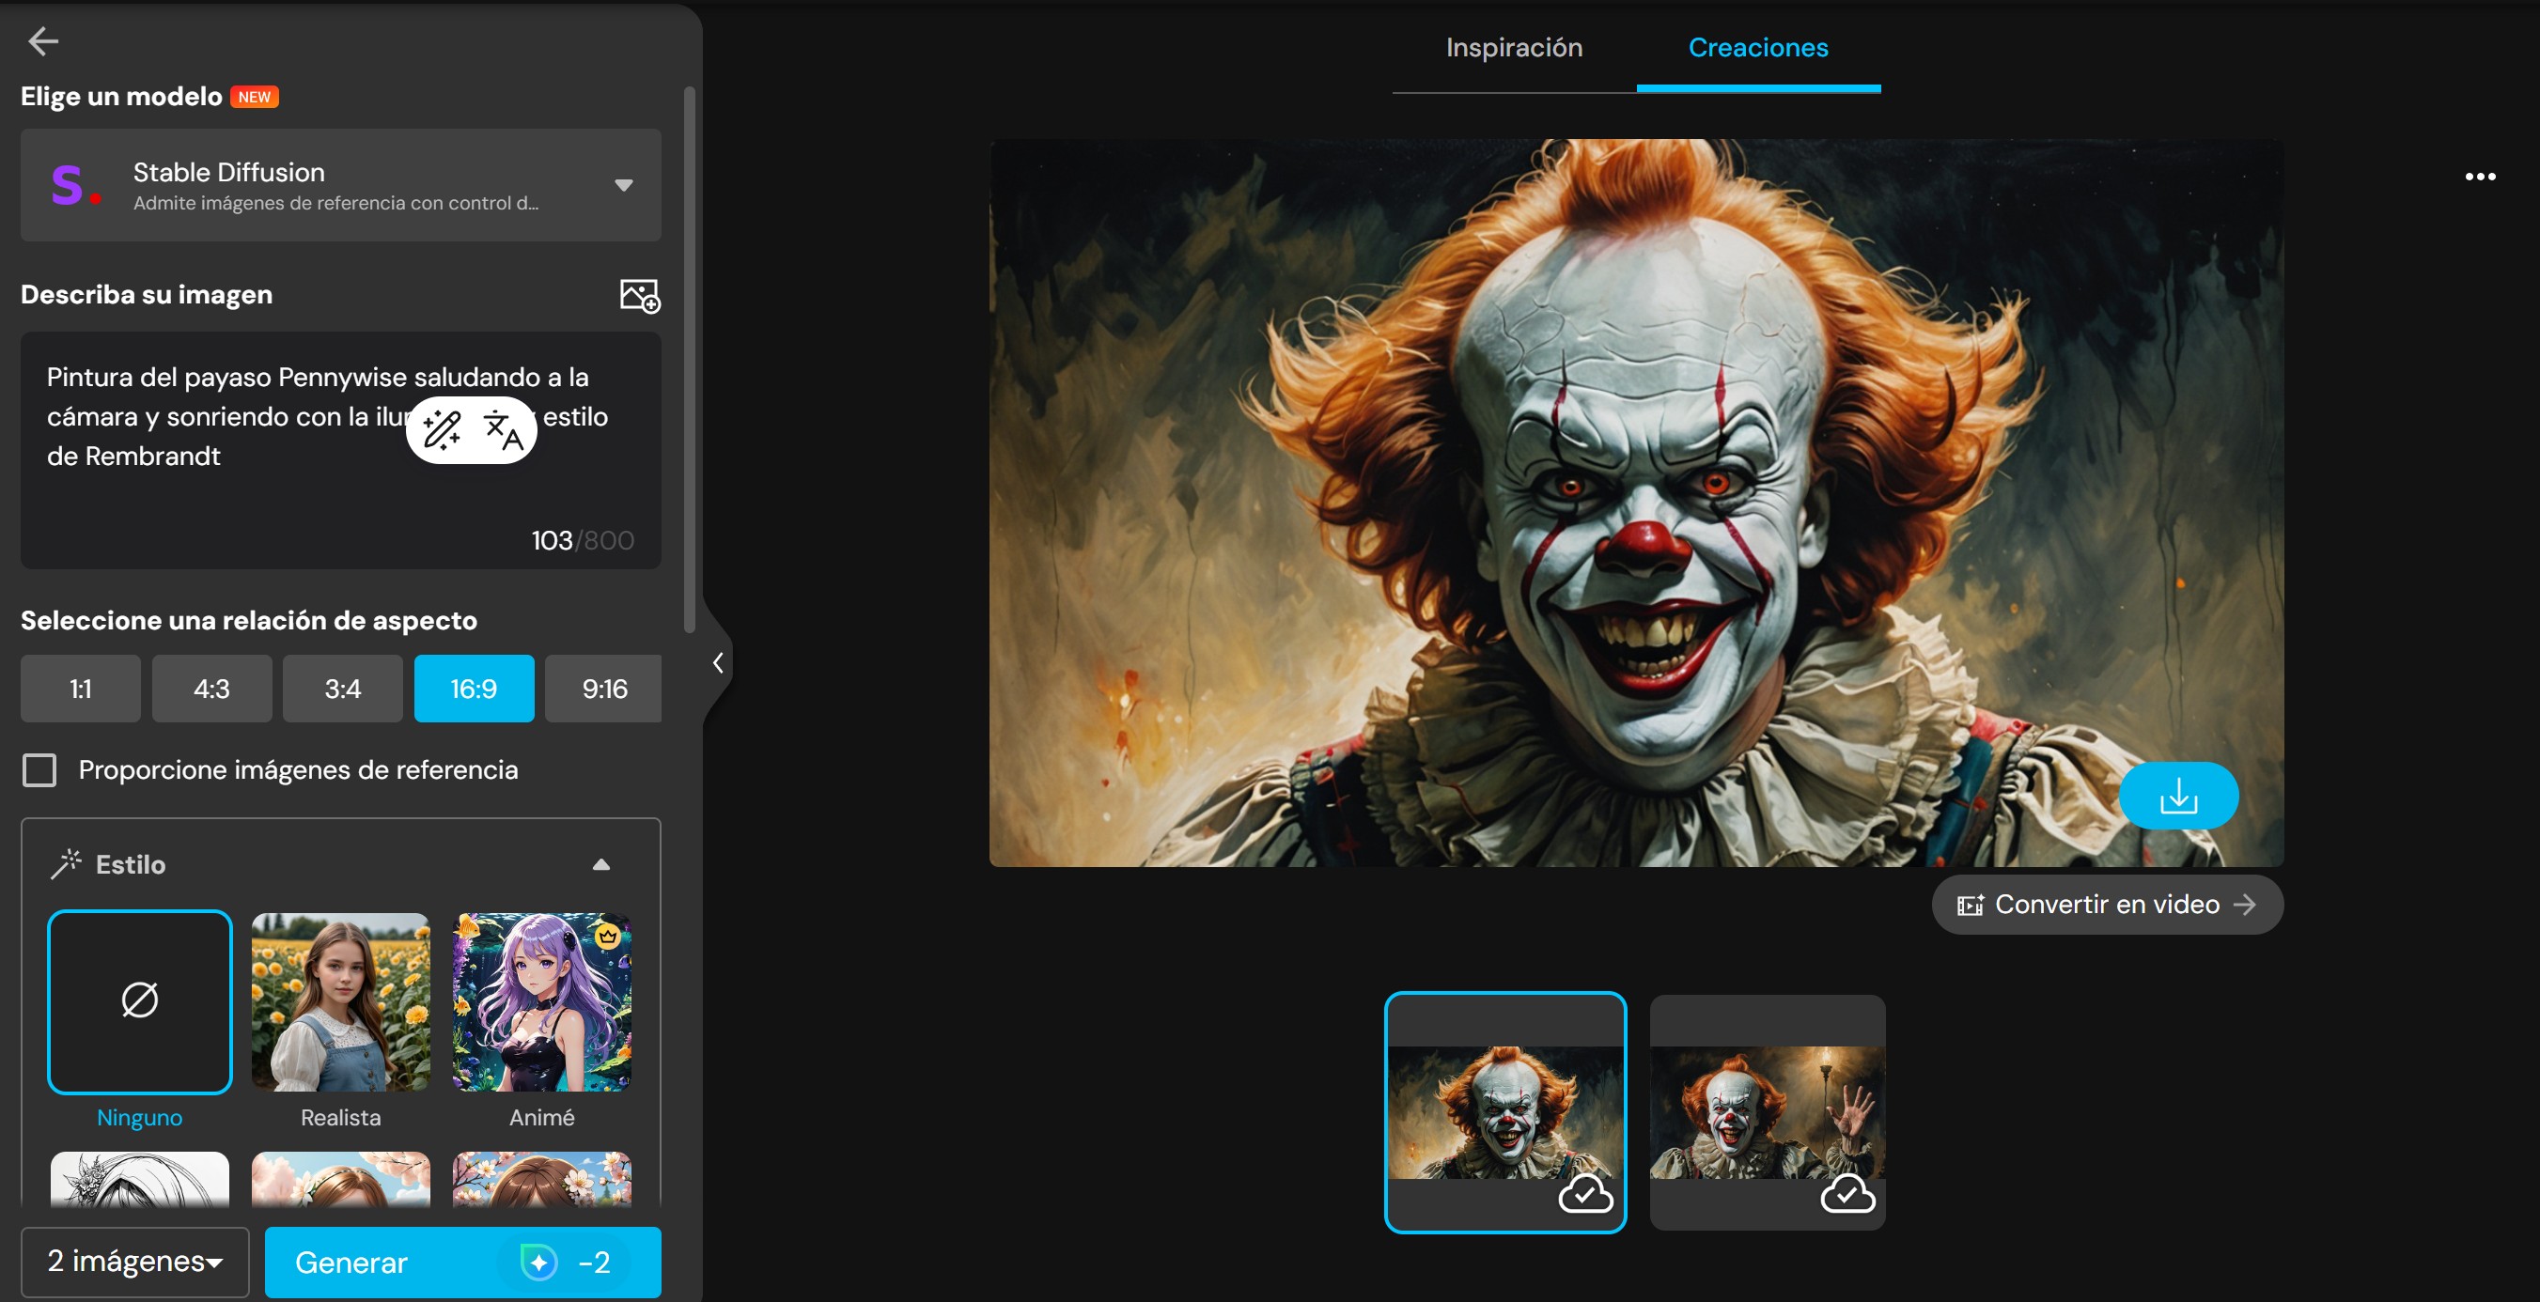Click the translate prompt icon
Viewport: 2540px width, 1302px height.
(x=503, y=429)
